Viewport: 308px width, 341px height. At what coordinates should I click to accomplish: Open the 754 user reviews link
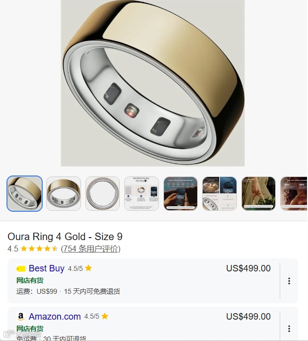[90, 249]
